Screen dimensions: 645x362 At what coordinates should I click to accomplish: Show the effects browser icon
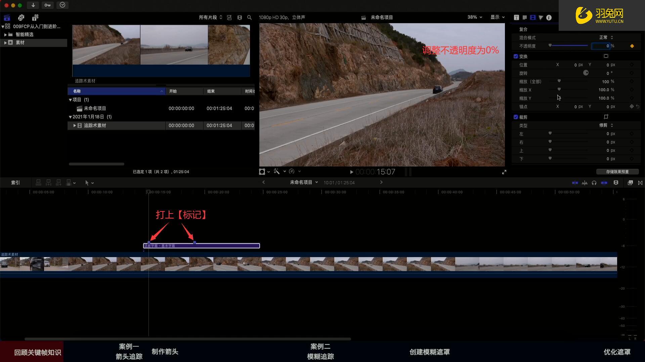click(x=630, y=183)
